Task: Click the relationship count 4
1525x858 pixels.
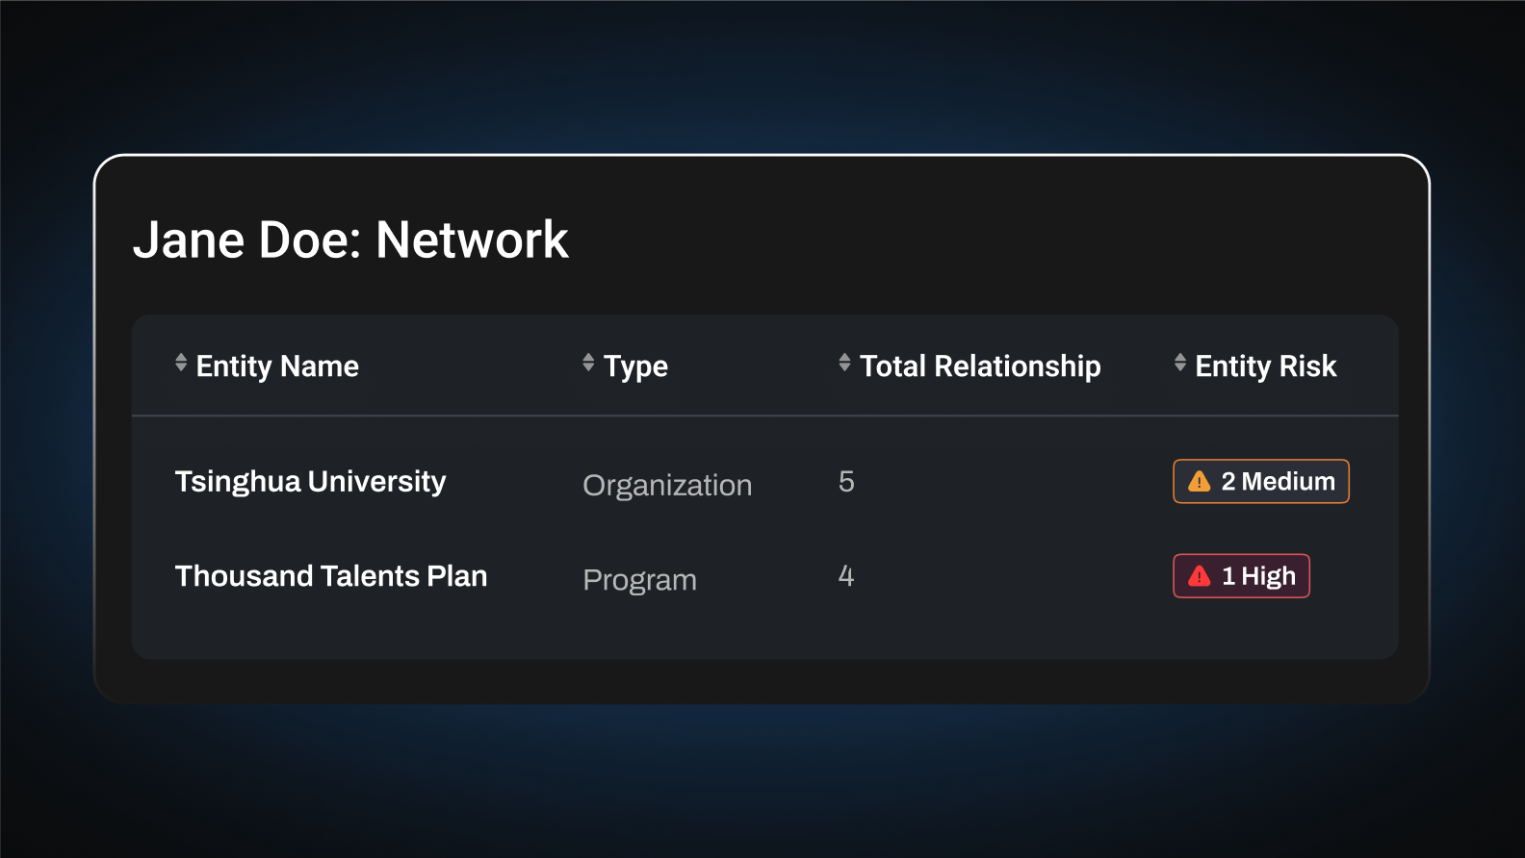Action: coord(846,576)
